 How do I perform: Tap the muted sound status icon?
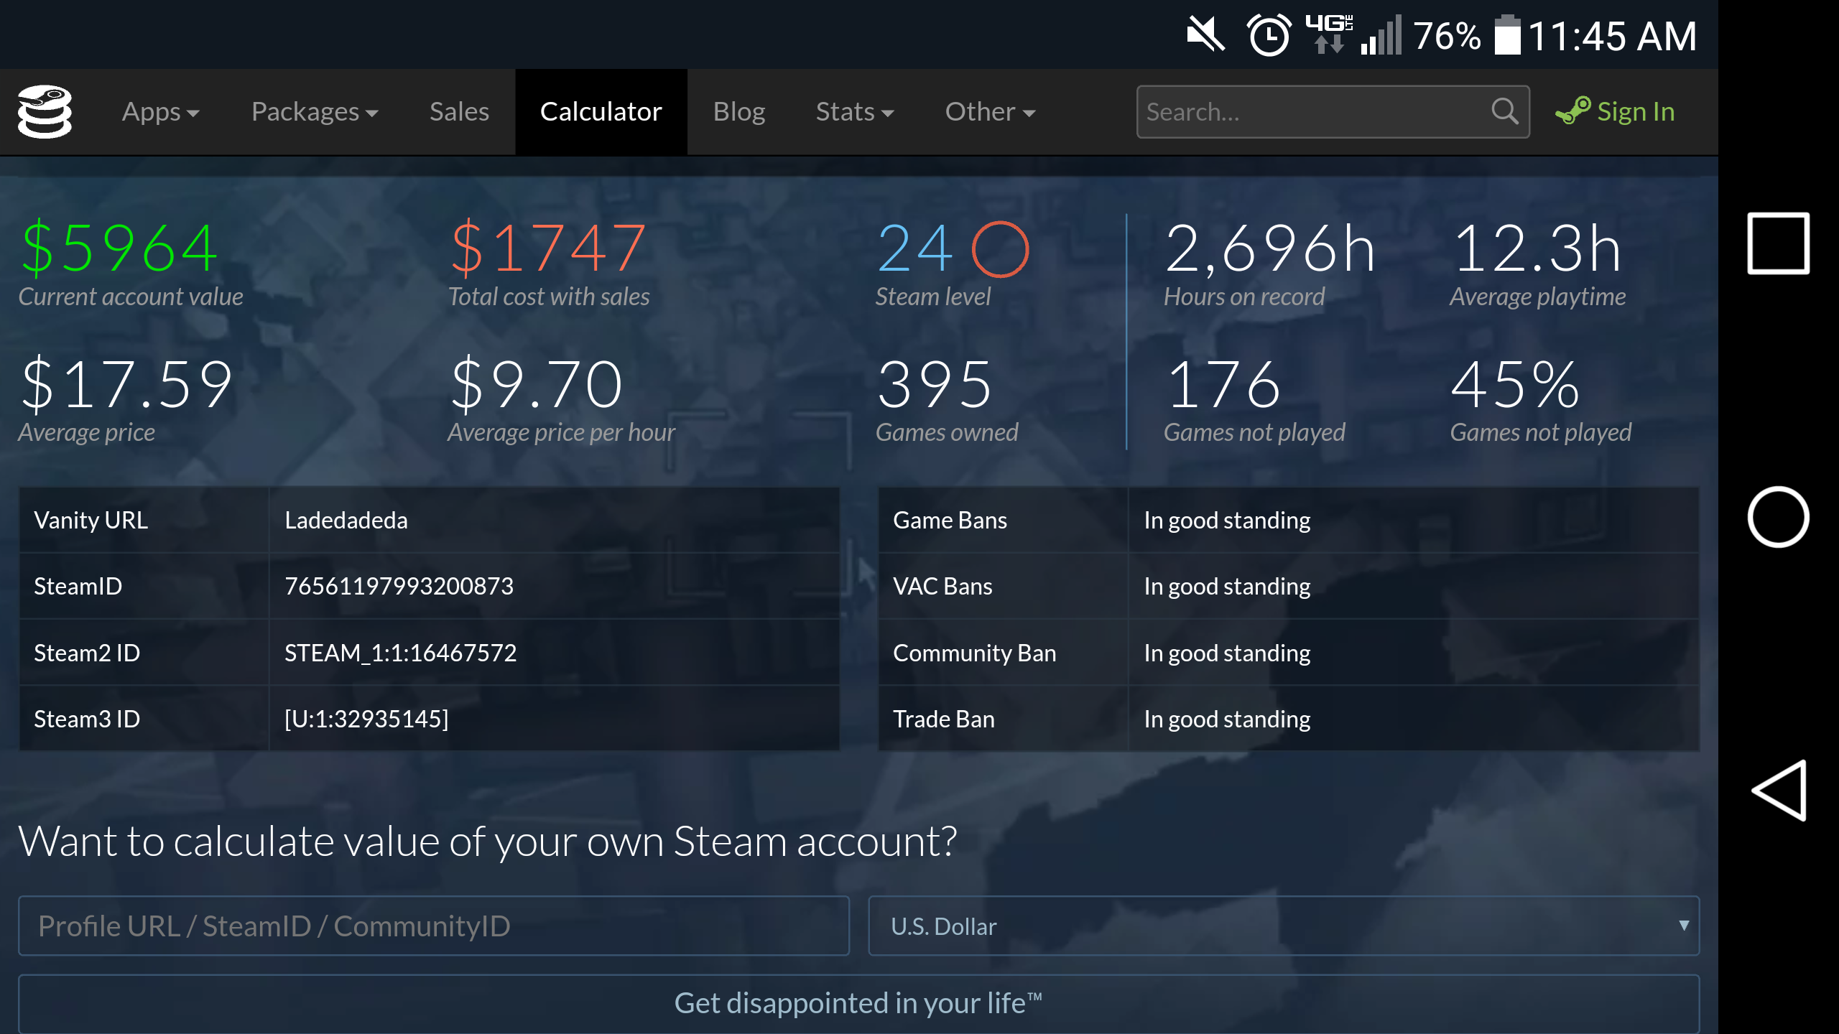1205,34
